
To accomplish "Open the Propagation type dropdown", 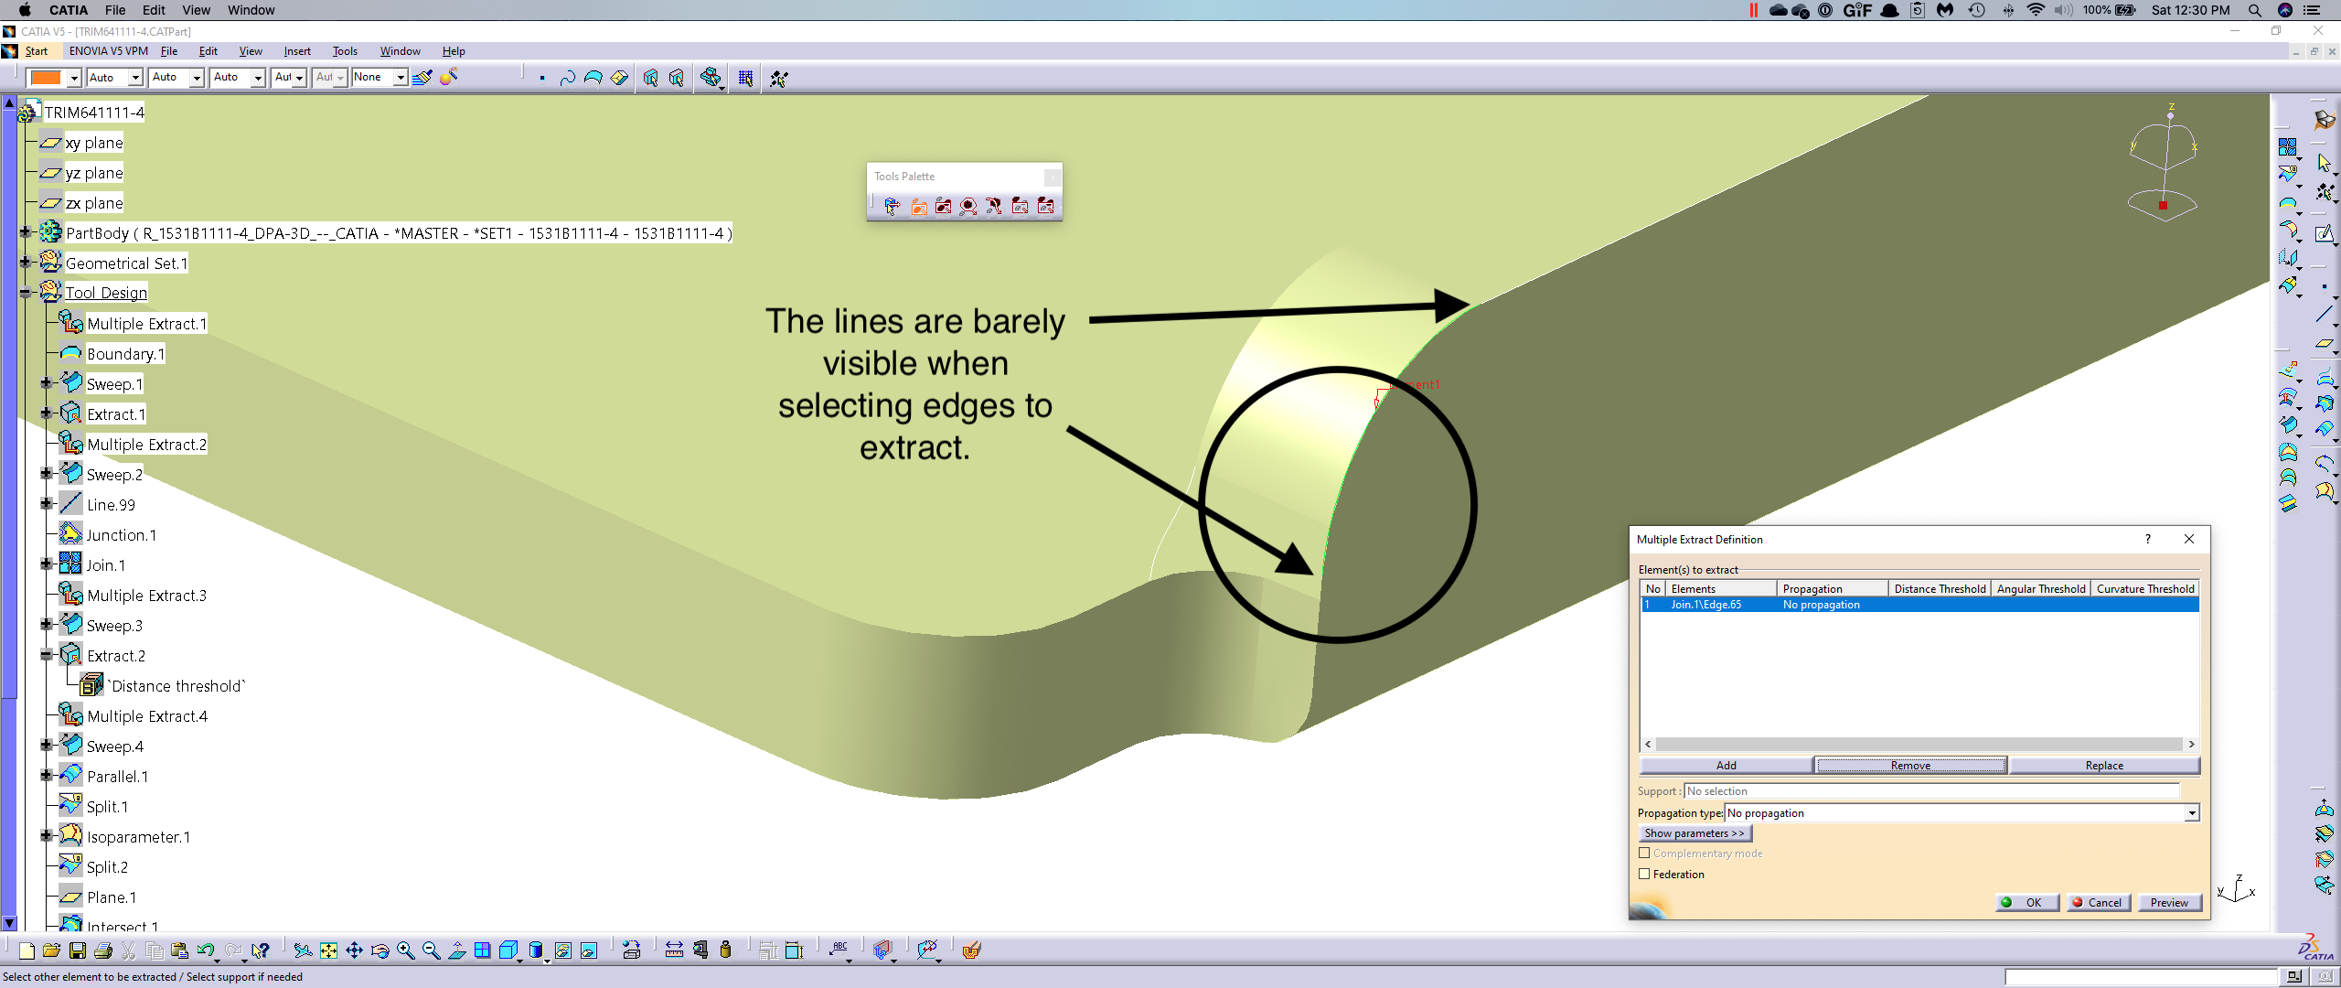I will point(2190,812).
